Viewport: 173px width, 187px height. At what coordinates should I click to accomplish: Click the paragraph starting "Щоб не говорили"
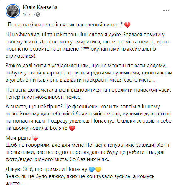pyautogui.click(x=87, y=152)
